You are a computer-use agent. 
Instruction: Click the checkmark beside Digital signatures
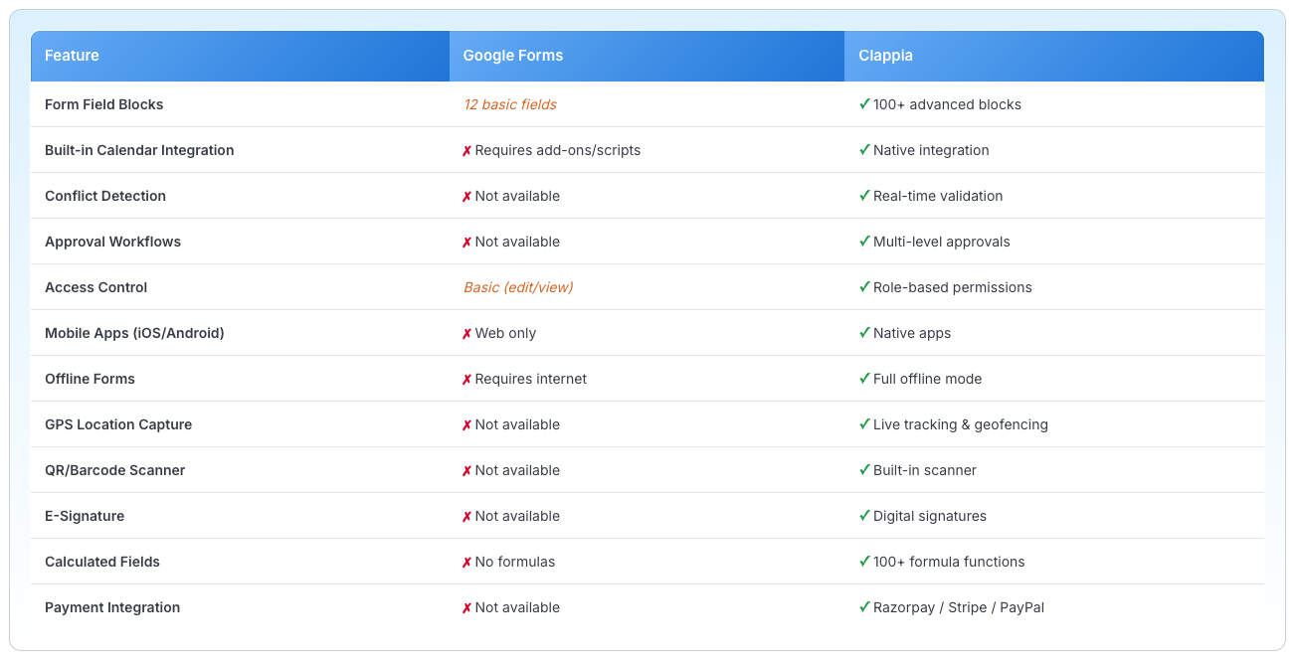click(863, 516)
